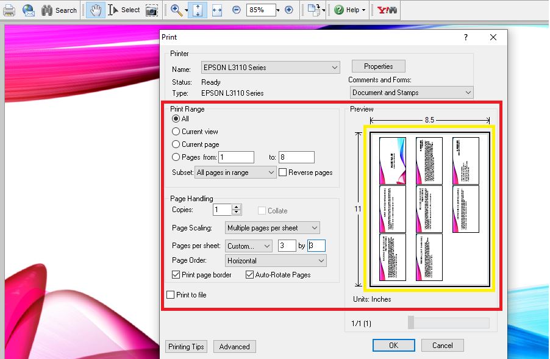The height and width of the screenshot is (359, 550).
Task: Click the Fit Width icon
Action: click(217, 10)
